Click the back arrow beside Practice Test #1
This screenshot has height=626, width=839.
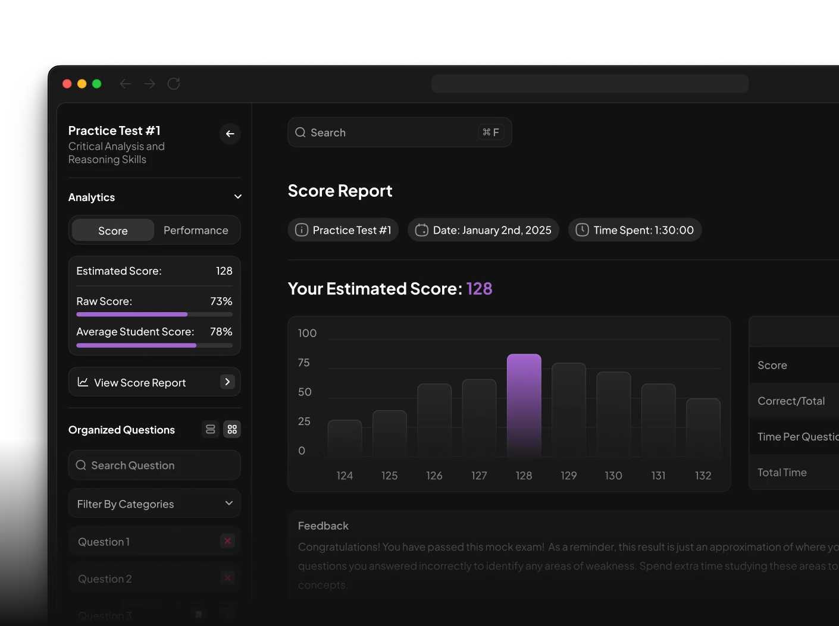(230, 134)
